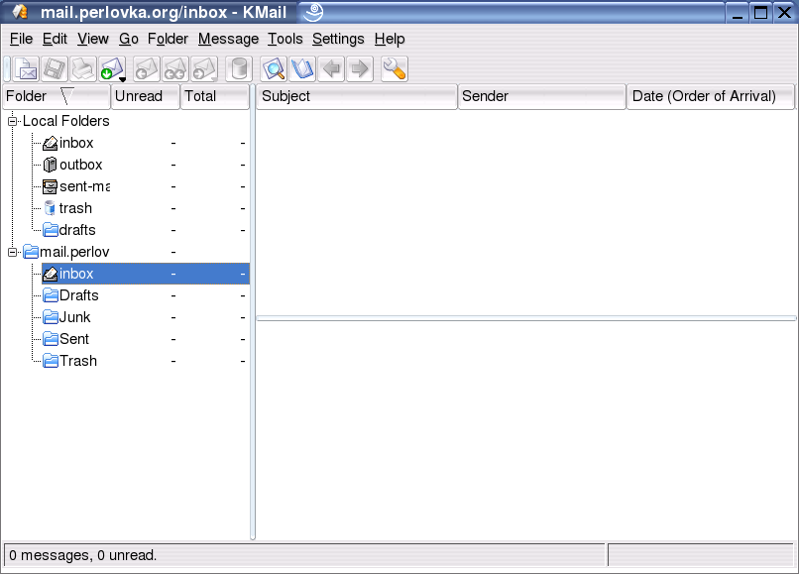Screen dimensions: 799x574
Task: Open the Help menu
Action: click(x=390, y=39)
